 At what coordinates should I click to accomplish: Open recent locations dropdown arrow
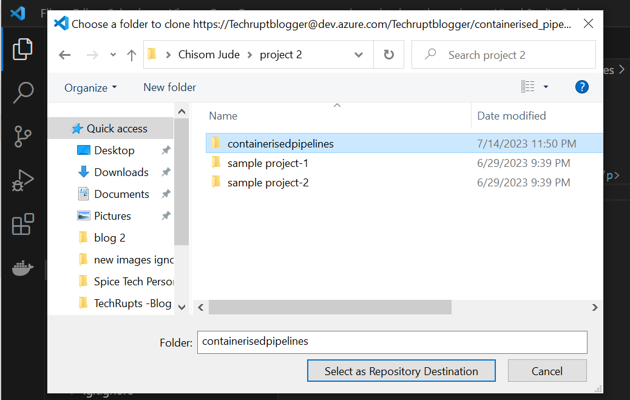[x=113, y=55]
